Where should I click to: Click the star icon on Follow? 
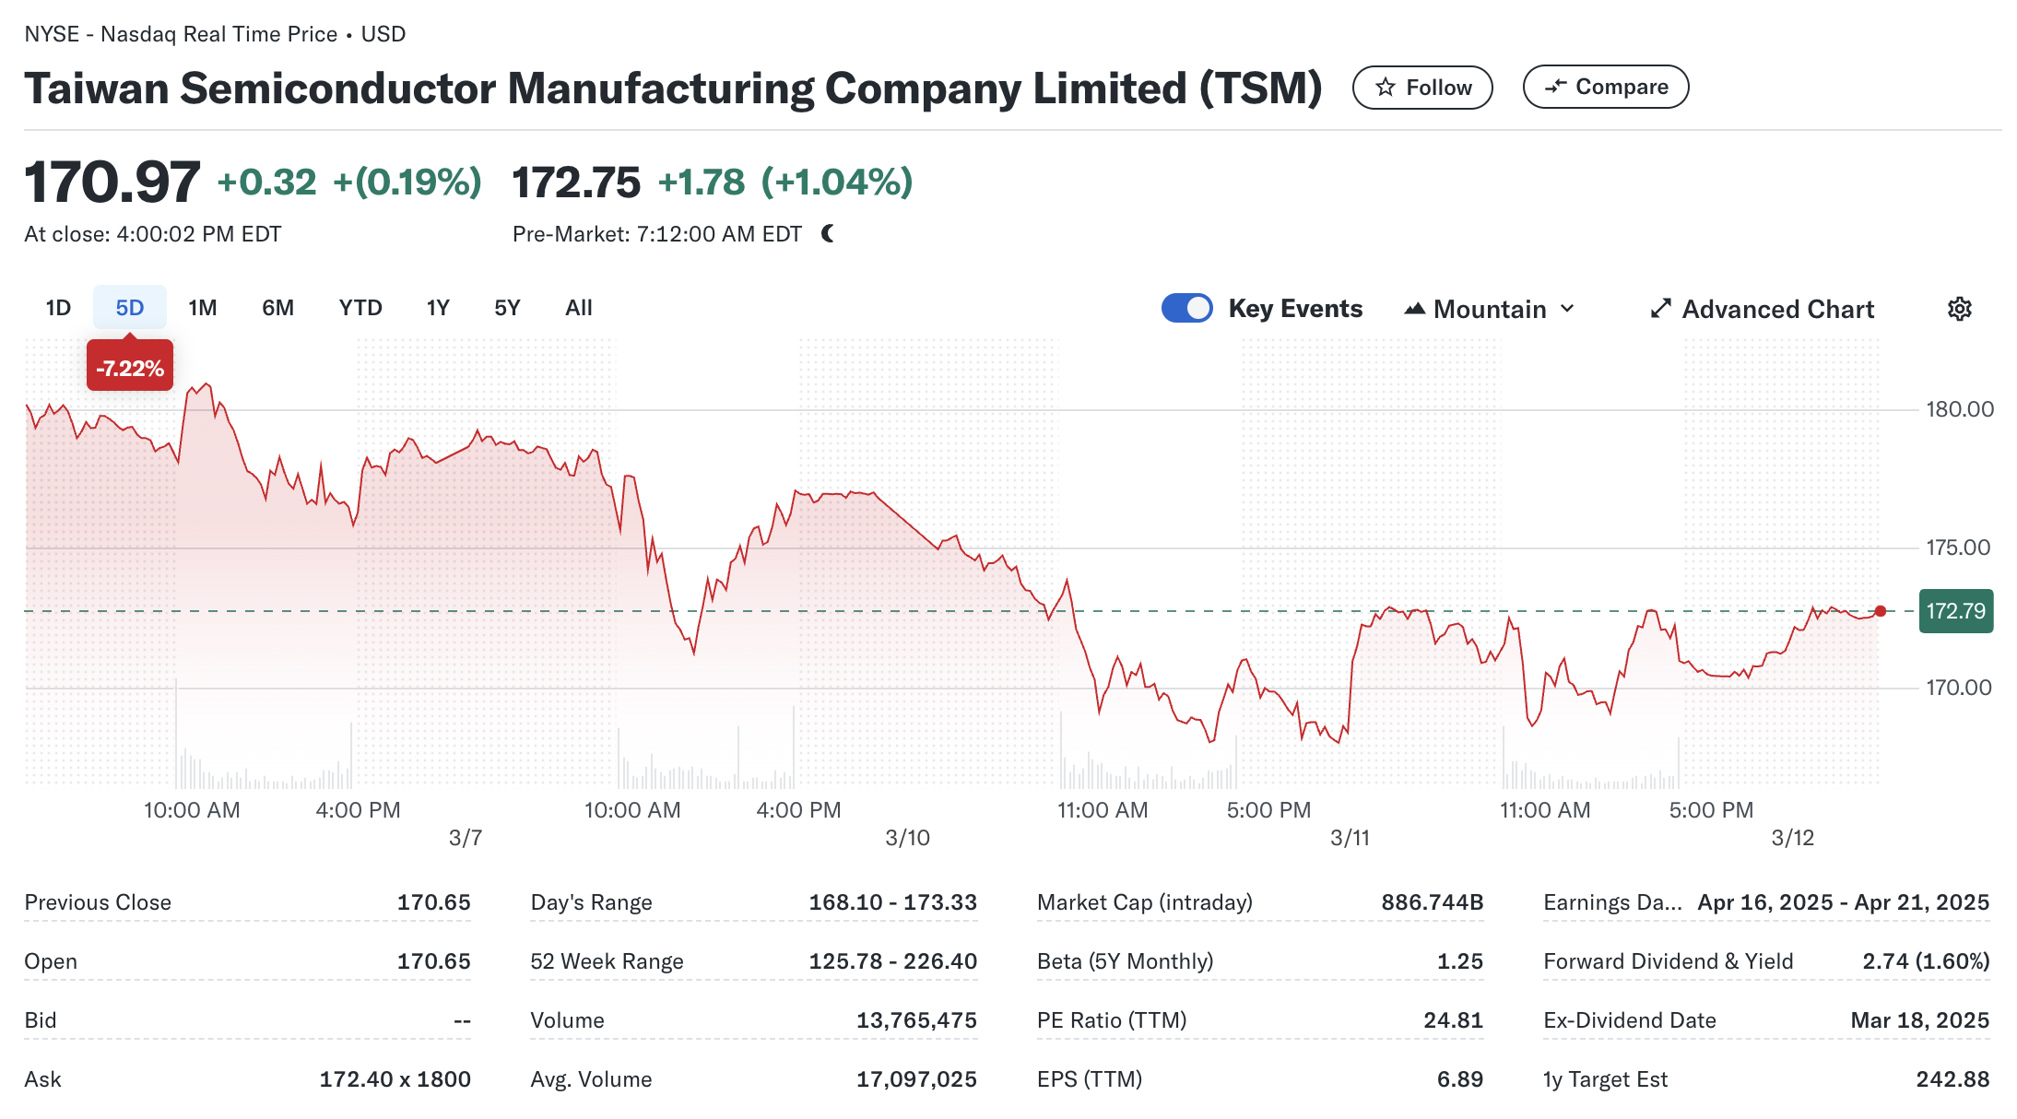click(x=1385, y=88)
